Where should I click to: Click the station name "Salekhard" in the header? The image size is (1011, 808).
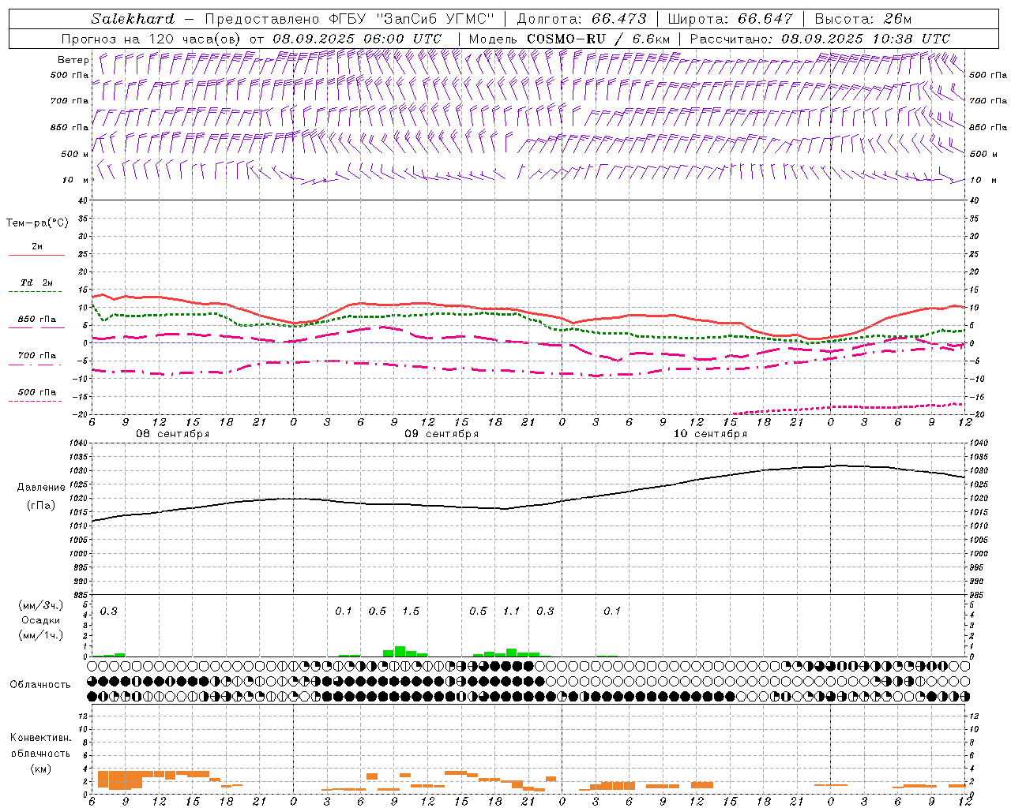133,19
